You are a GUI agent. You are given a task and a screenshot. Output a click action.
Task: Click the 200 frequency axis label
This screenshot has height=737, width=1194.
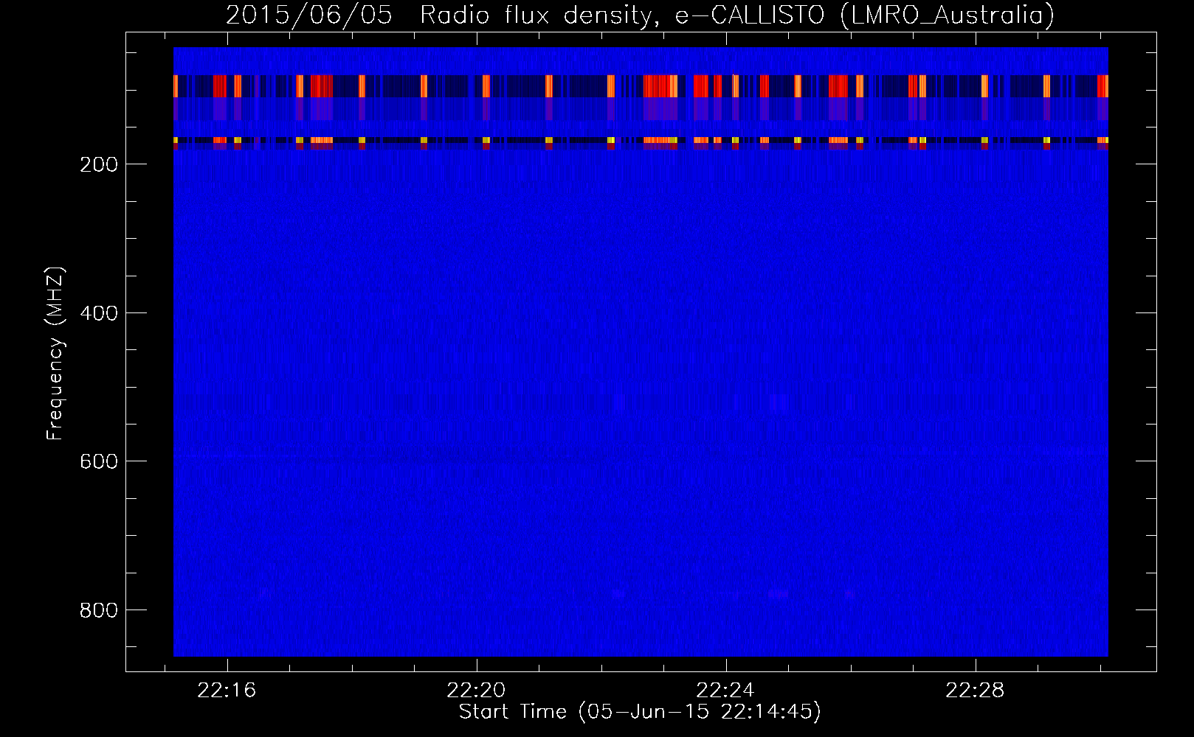(98, 164)
